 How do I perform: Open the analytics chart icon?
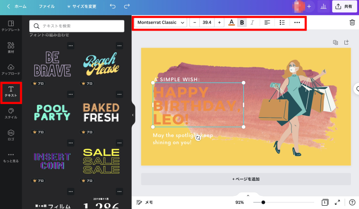[x=323, y=7]
